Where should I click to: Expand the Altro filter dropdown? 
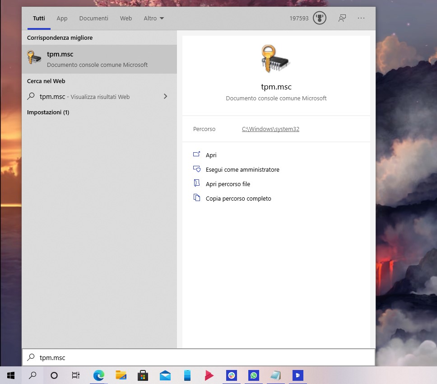pyautogui.click(x=154, y=19)
